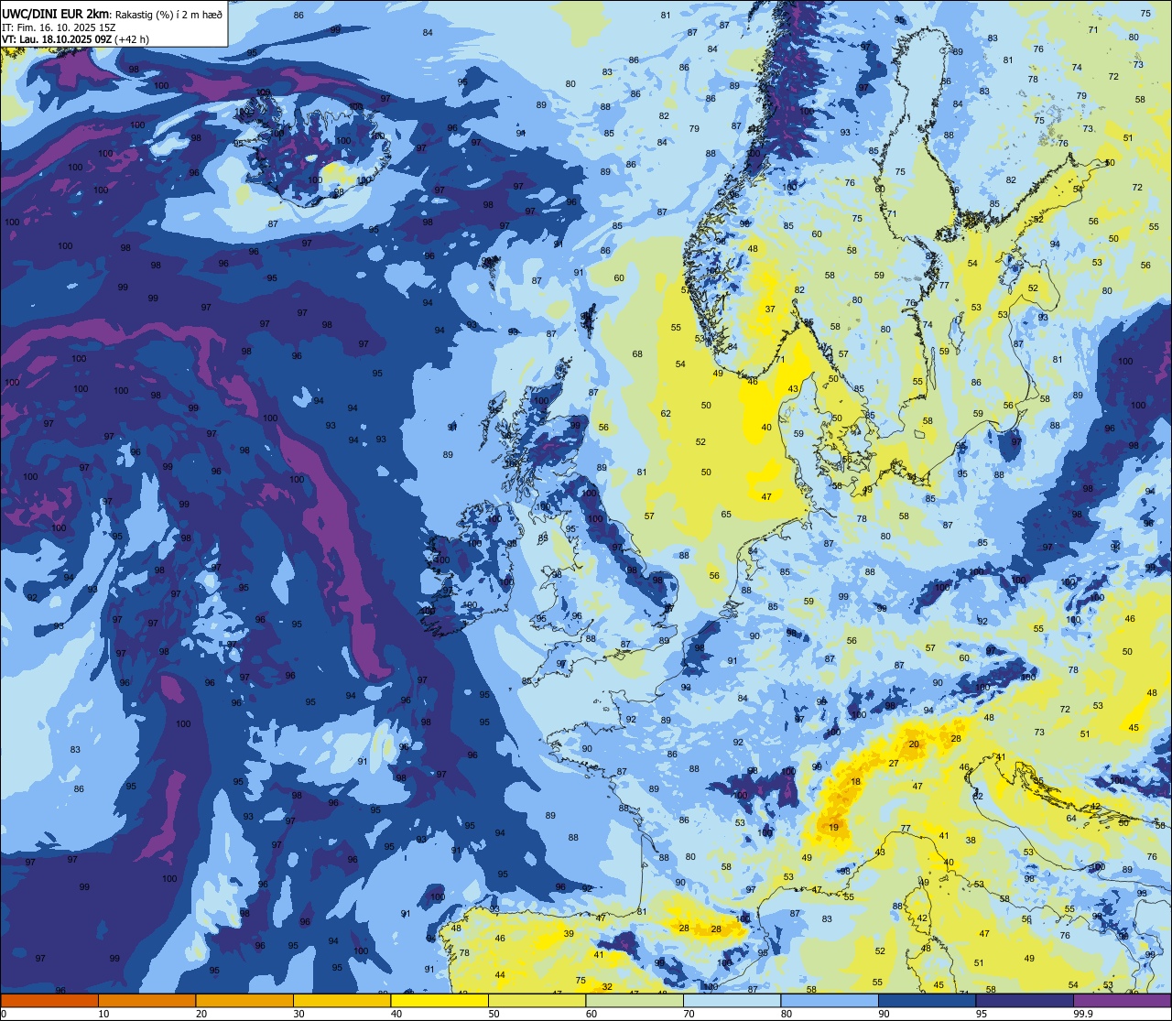This screenshot has width=1172, height=1021.
Task: Select legend color segment between 10 and 20
Action: pos(146,1000)
